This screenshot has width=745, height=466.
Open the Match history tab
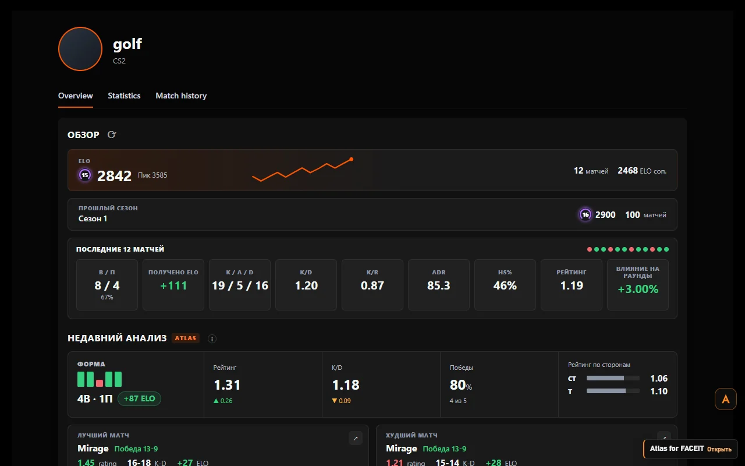[x=181, y=96]
